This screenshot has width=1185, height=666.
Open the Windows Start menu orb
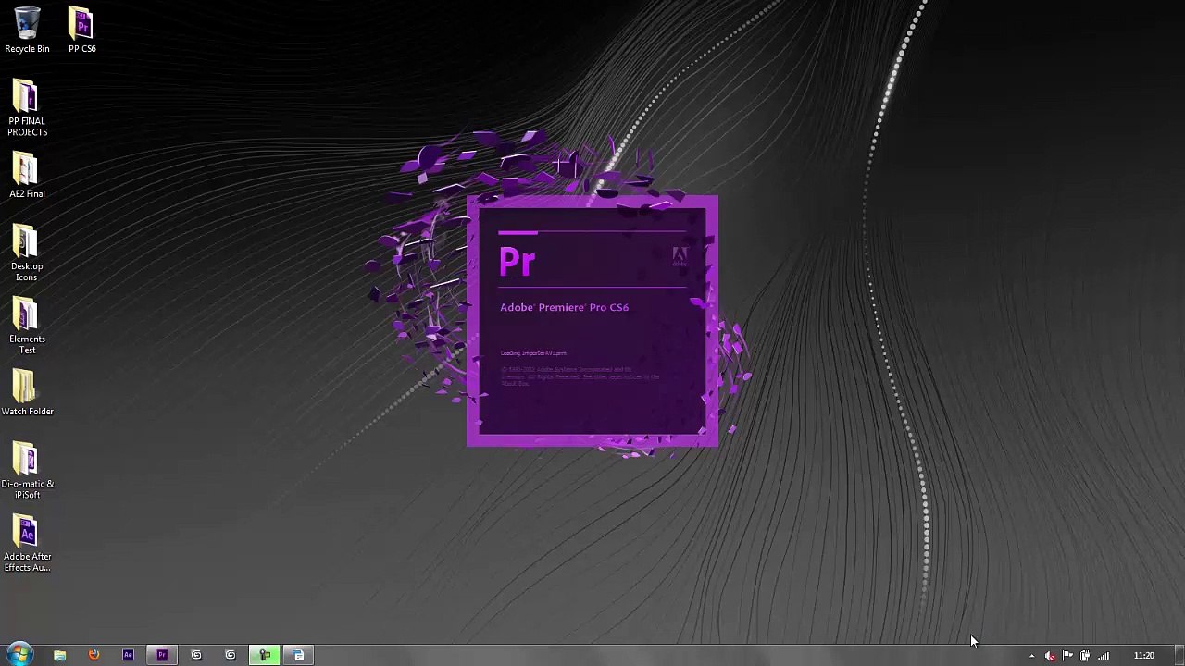point(19,654)
